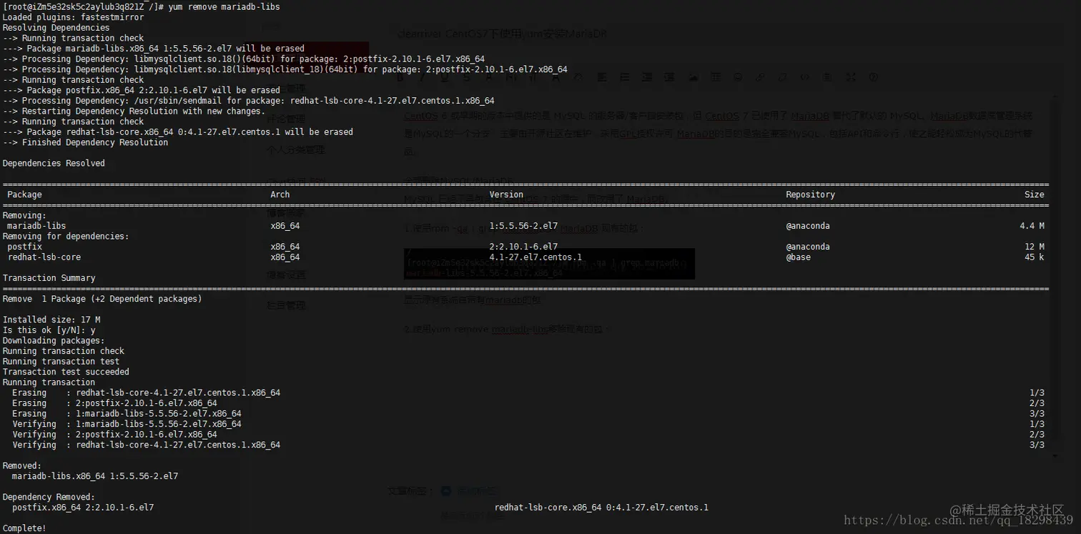
Task: Click 'redhat-lsb-core.x86_64 0:4.1-27.el7.centos.1' at bottom
Action: click(601, 508)
